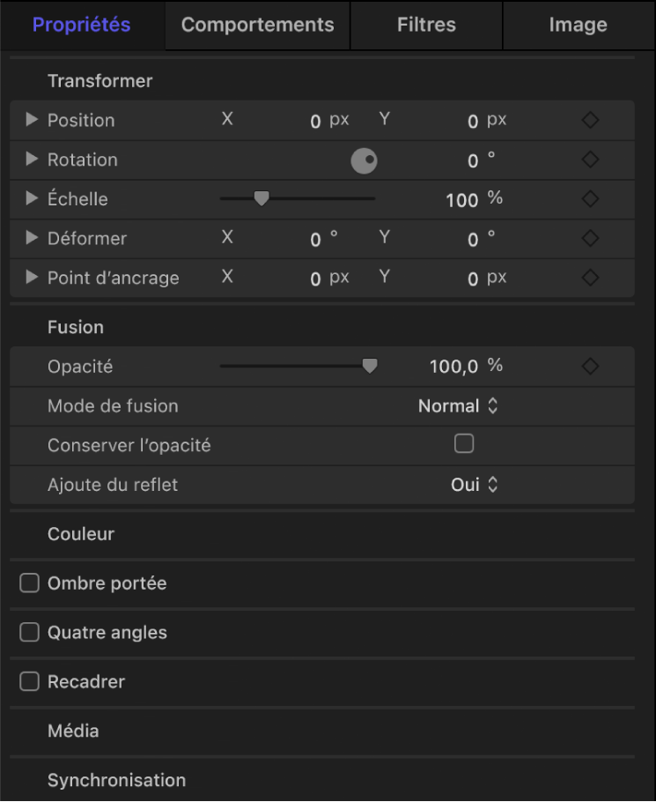The height and width of the screenshot is (802, 656).
Task: Toggle the Quatre angles checkbox
Action: pos(30,633)
